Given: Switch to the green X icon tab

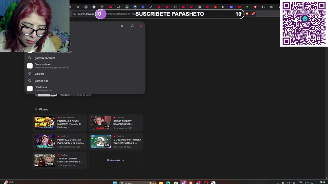Looking at the screenshot, I should pos(247,7).
